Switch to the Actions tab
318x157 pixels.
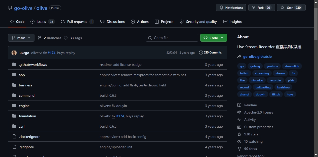tap(140, 22)
